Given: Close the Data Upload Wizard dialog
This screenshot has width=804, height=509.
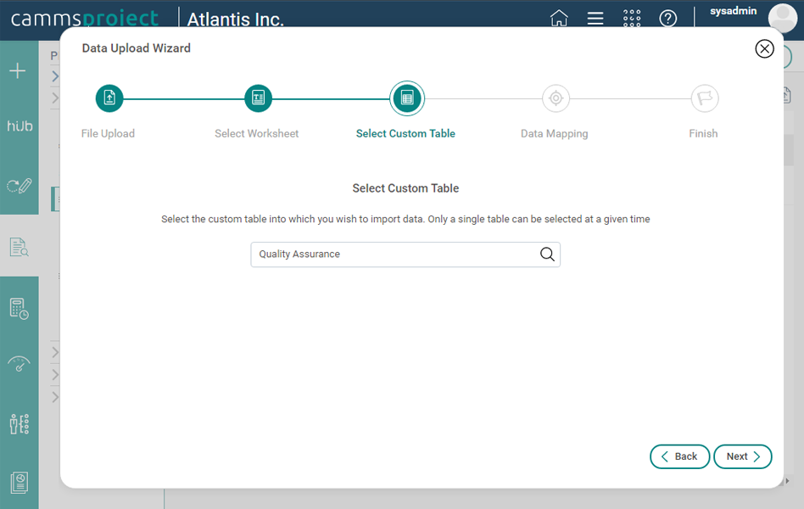Looking at the screenshot, I should pyautogui.click(x=764, y=48).
